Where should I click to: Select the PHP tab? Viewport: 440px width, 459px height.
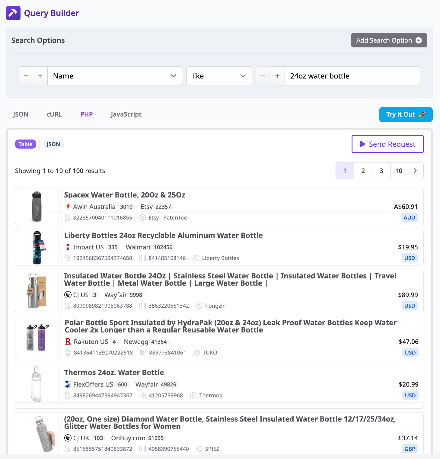[86, 114]
